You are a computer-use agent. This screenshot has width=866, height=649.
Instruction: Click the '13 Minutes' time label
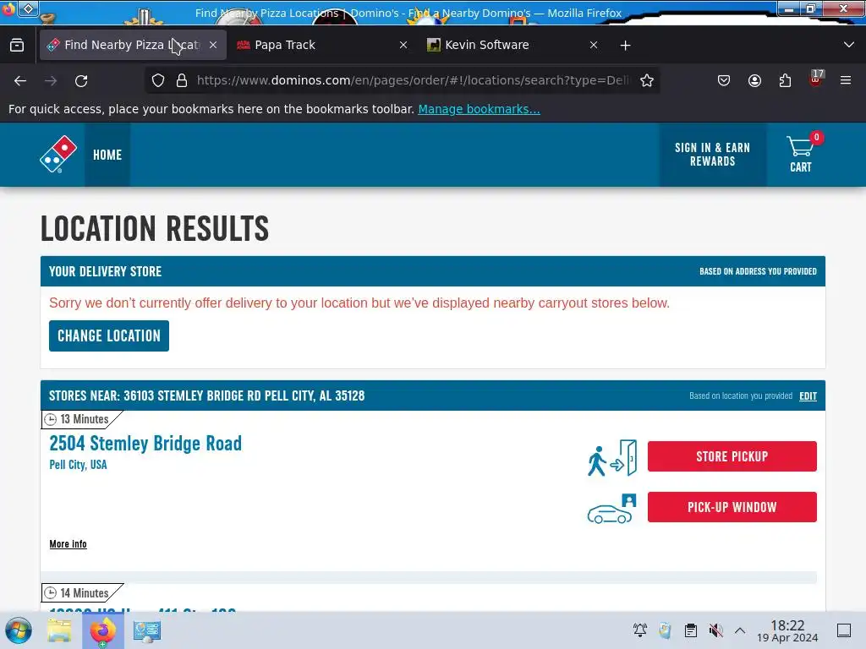pyautogui.click(x=85, y=419)
